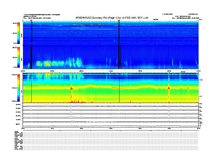Image resolution: width=214 pixels, height=165 pixels.
Task: Select the -125.00 label on the TNR color bar
Action: coord(14,75)
